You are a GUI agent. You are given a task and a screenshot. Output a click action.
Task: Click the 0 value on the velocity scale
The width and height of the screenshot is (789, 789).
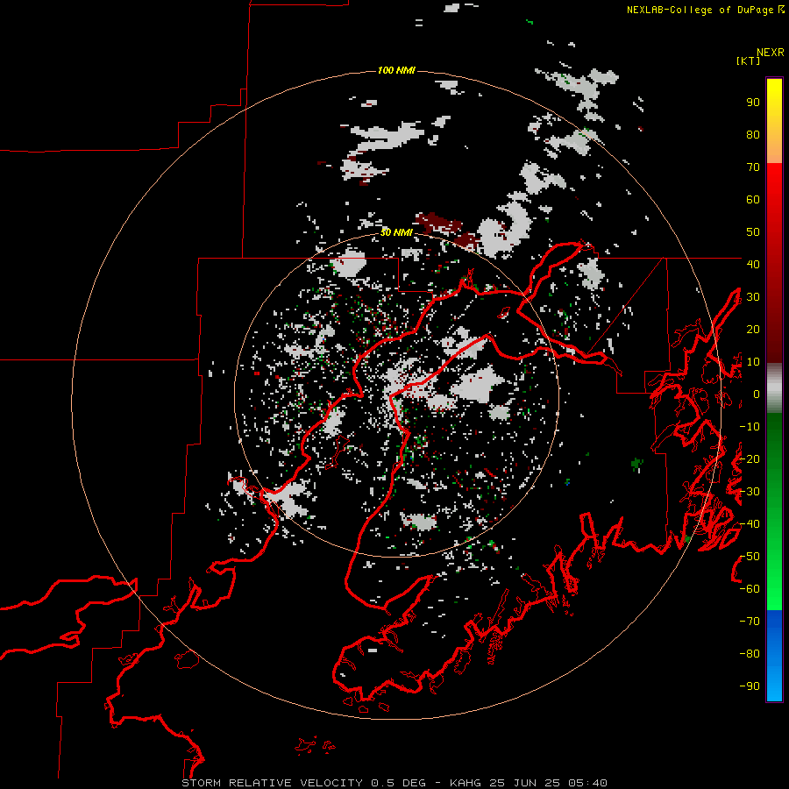757,394
